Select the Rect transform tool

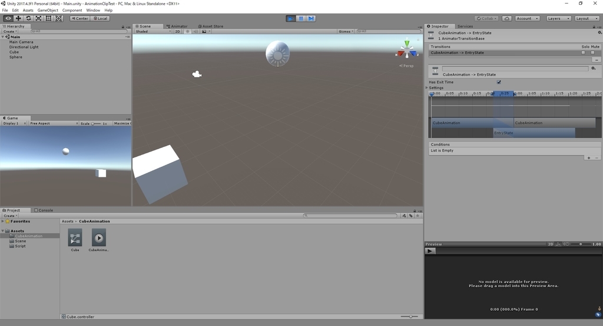48,18
